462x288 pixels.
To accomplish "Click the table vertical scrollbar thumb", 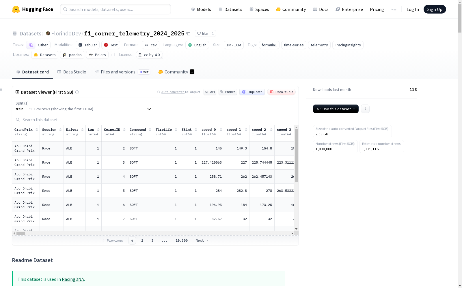I will tap(297, 156).
